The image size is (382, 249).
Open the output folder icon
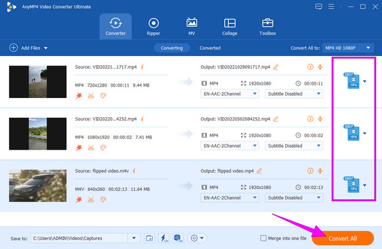[x=149, y=238]
